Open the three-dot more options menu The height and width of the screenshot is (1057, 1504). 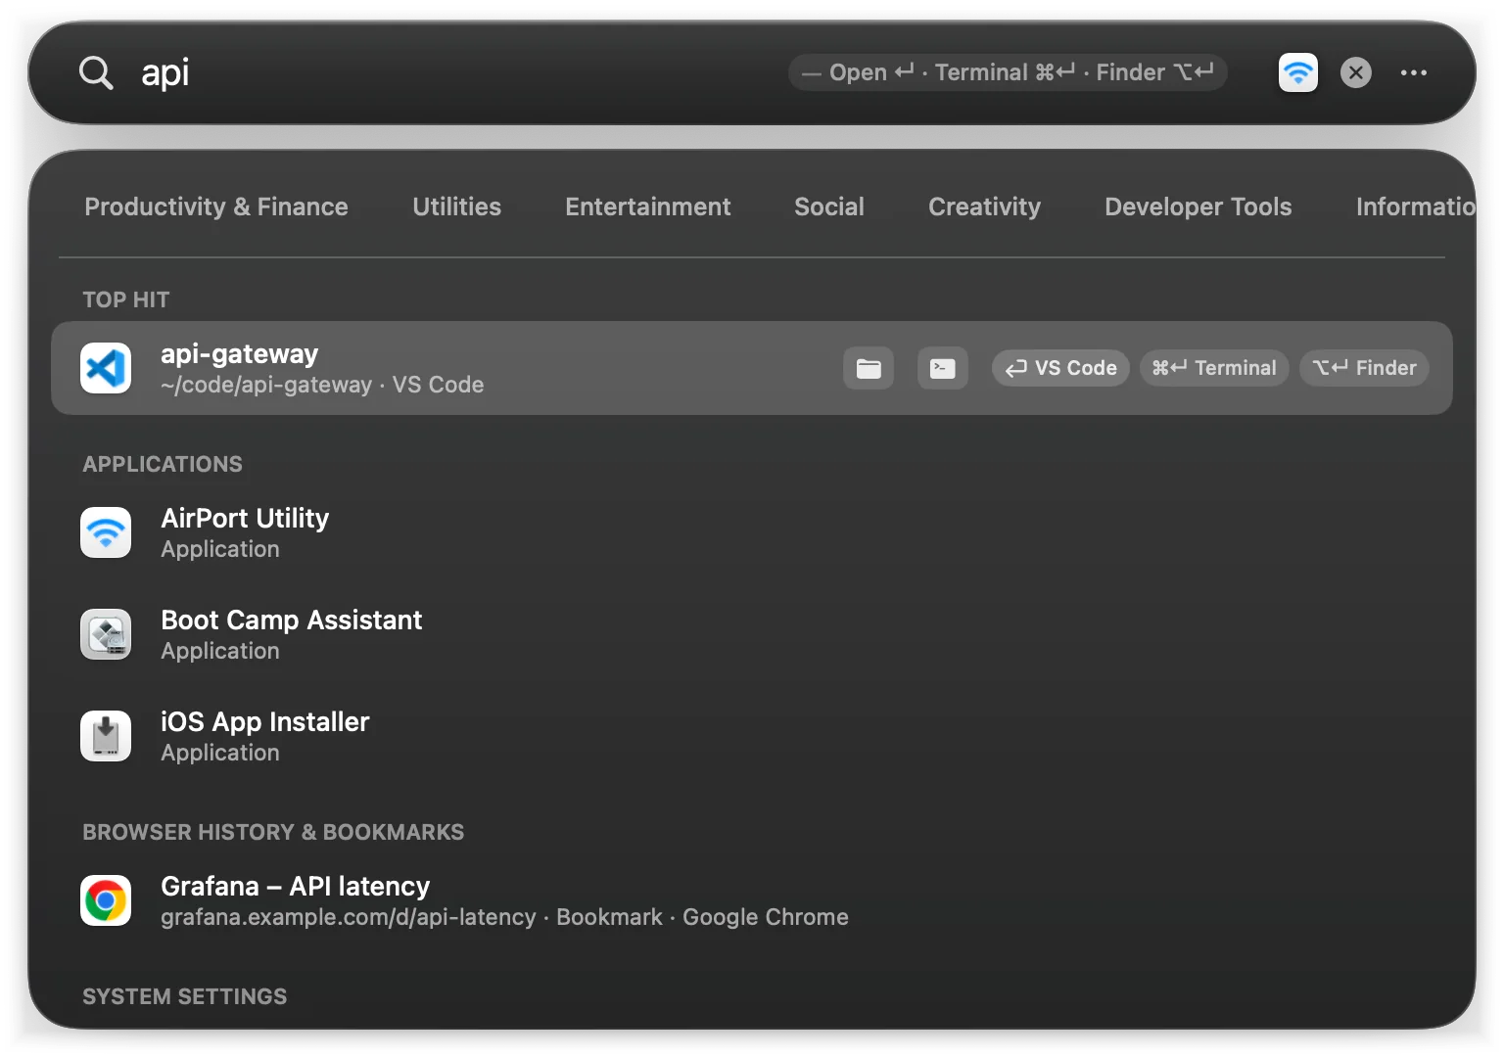(x=1414, y=72)
